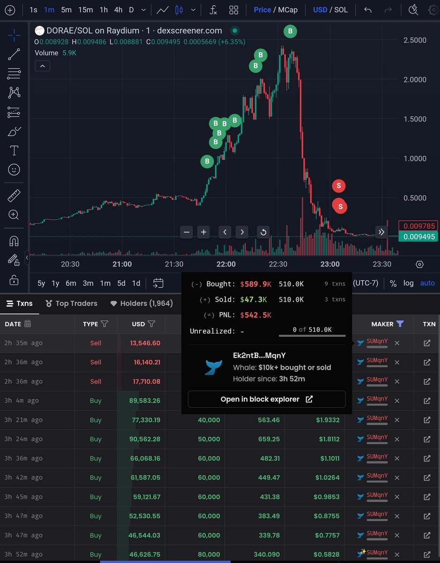Click the redo arrow
Screen dimensions: 440x563
click(x=388, y=10)
